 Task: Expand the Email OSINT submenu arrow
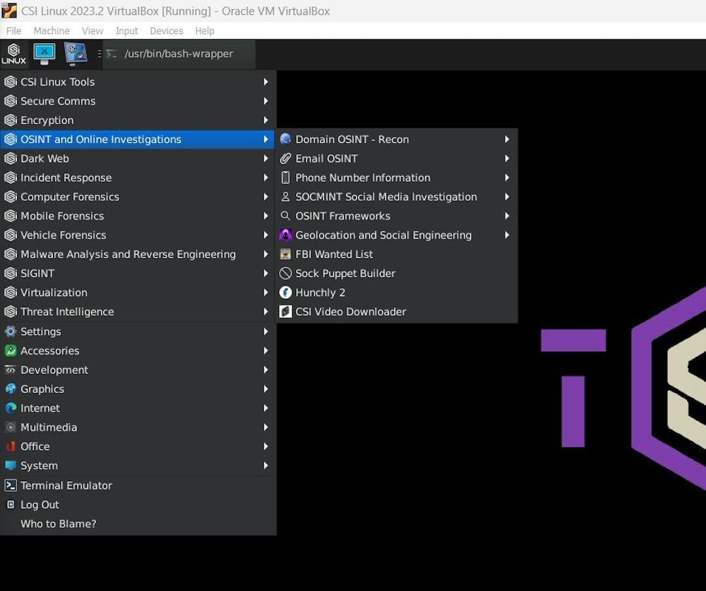[x=507, y=158]
